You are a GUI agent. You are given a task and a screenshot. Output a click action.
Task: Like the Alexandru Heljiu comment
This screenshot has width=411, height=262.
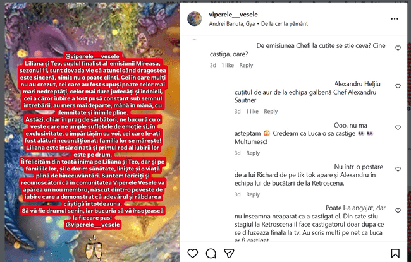[x=398, y=86]
